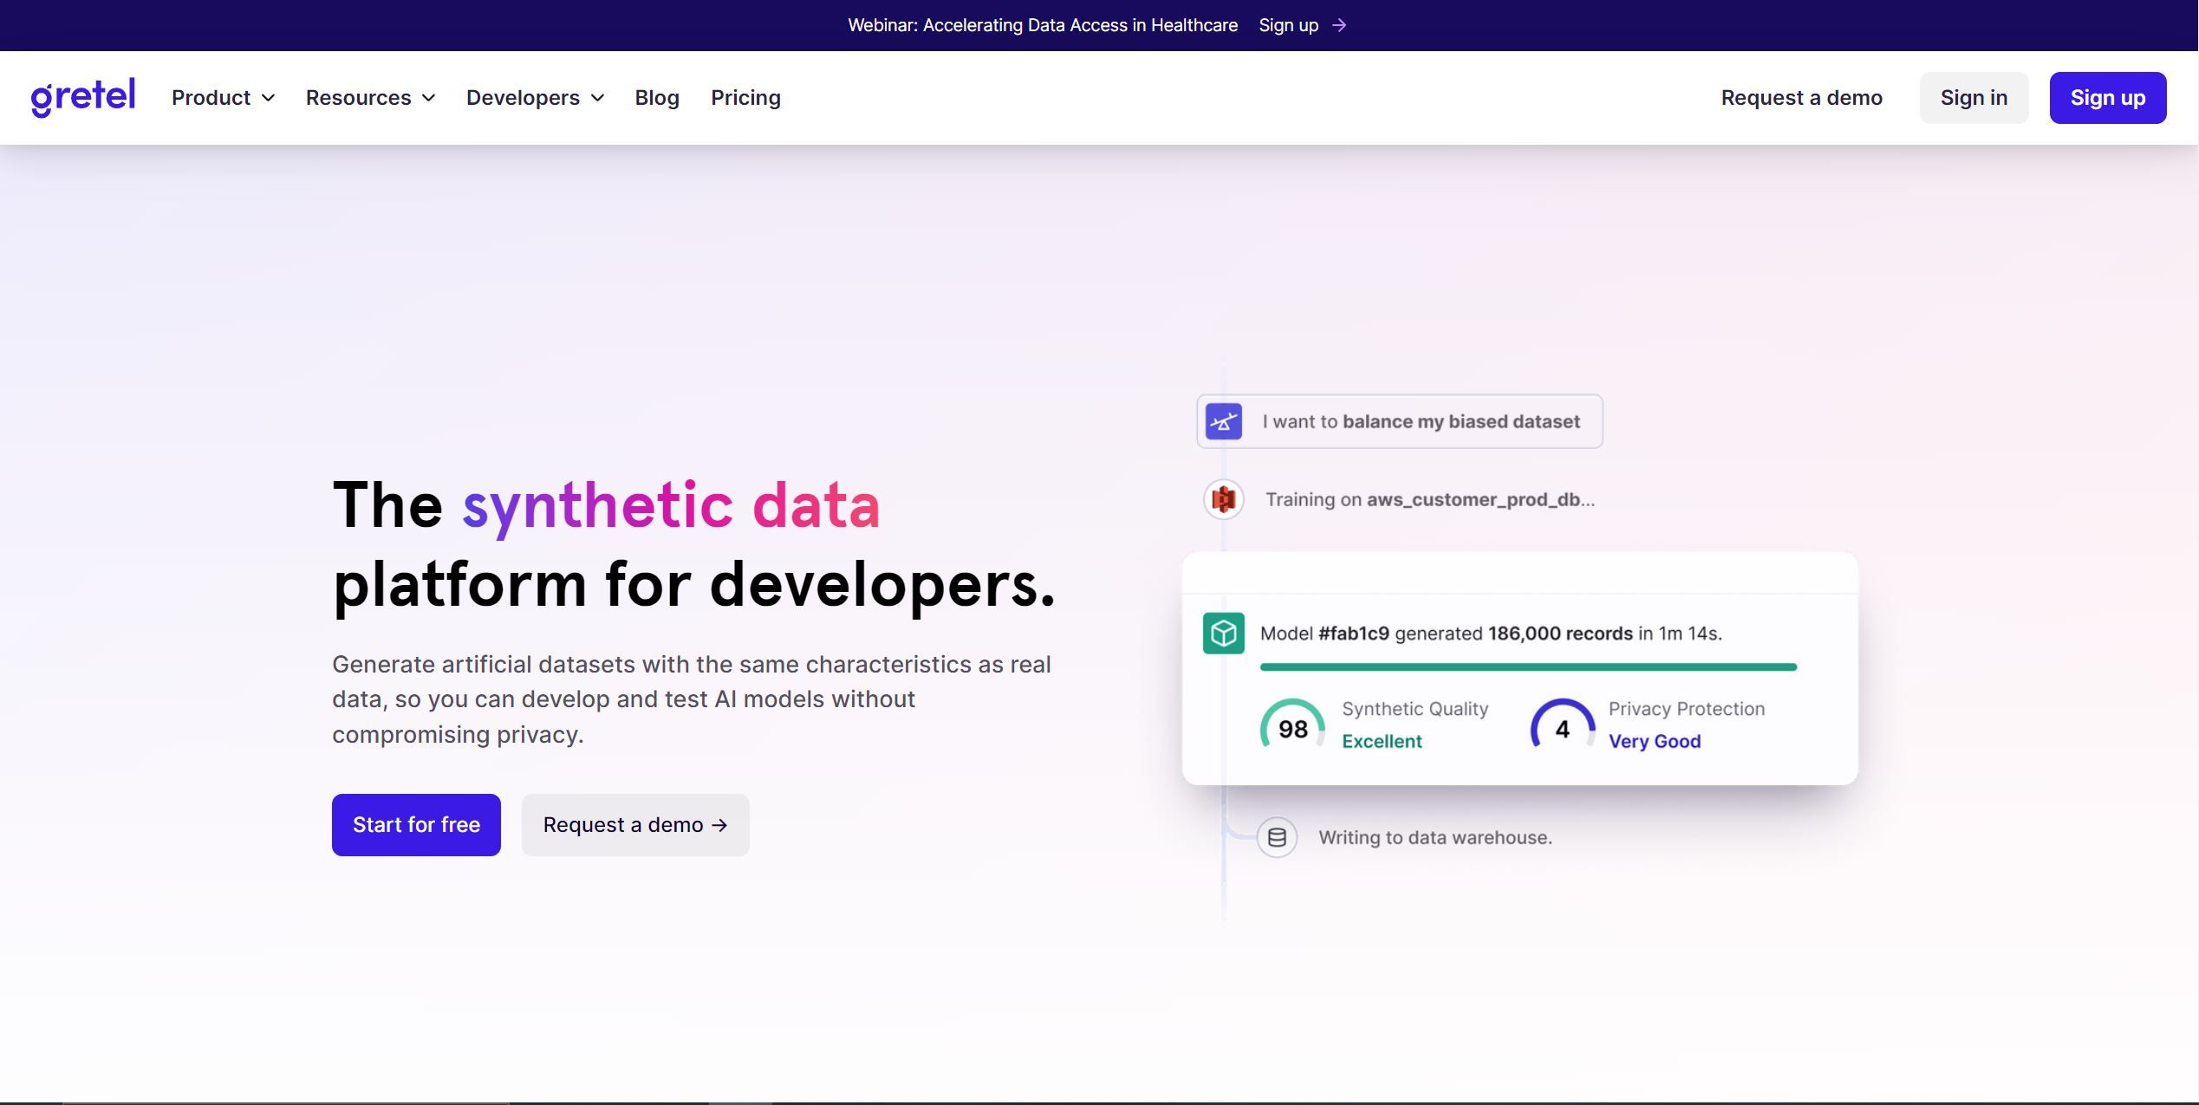Image resolution: width=2199 pixels, height=1105 pixels.
Task: Select the green model package icon on the card
Action: 1222,634
